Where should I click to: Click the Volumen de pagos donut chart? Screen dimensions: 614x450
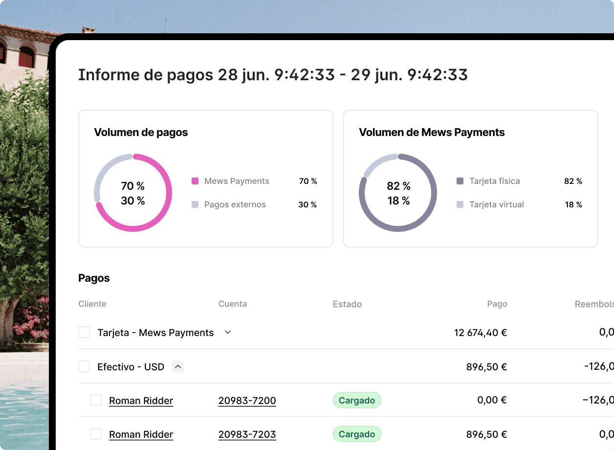point(133,193)
